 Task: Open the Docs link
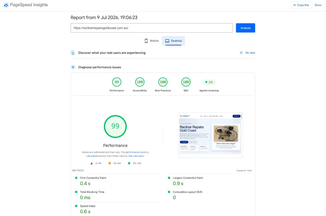coord(318,5)
